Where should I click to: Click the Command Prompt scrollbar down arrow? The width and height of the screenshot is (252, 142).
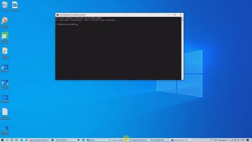pyautogui.click(x=182, y=79)
